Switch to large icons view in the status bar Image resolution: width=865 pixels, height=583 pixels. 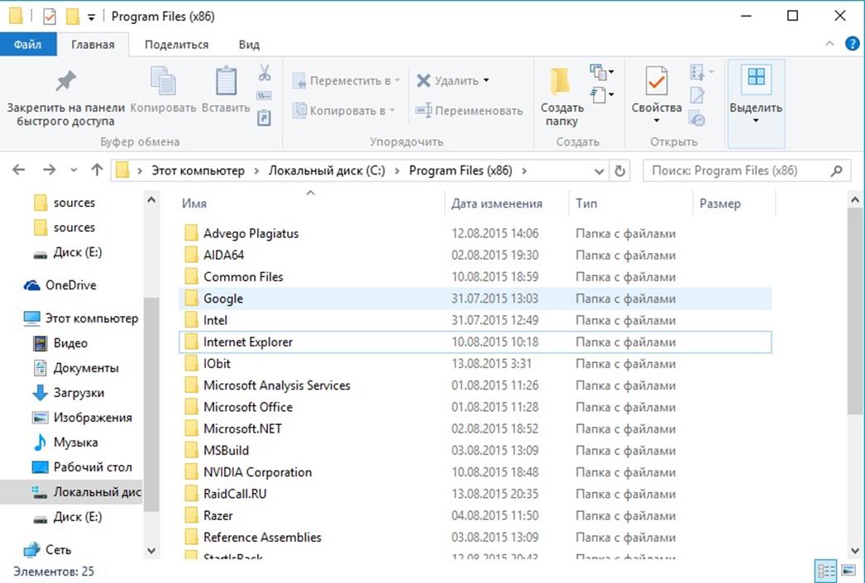tap(848, 571)
